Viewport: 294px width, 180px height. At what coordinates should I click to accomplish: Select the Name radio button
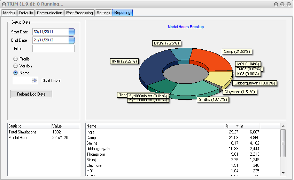[16, 73]
